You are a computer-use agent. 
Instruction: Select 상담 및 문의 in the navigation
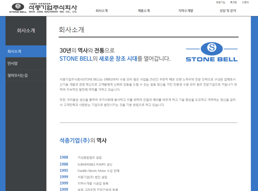click(x=228, y=11)
